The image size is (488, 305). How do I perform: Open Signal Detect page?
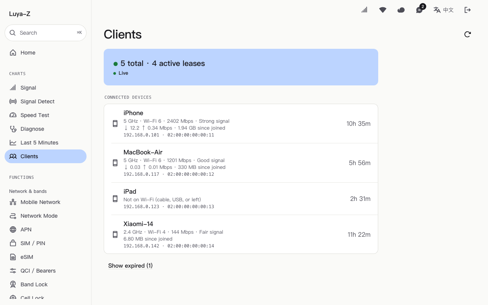46,101
